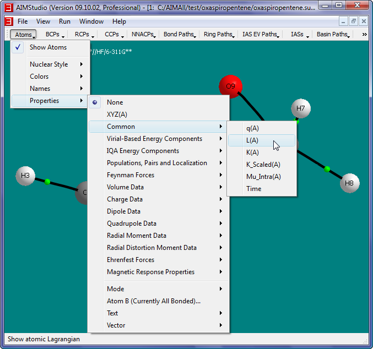Open the Colors submenu under Atoms

[39, 77]
